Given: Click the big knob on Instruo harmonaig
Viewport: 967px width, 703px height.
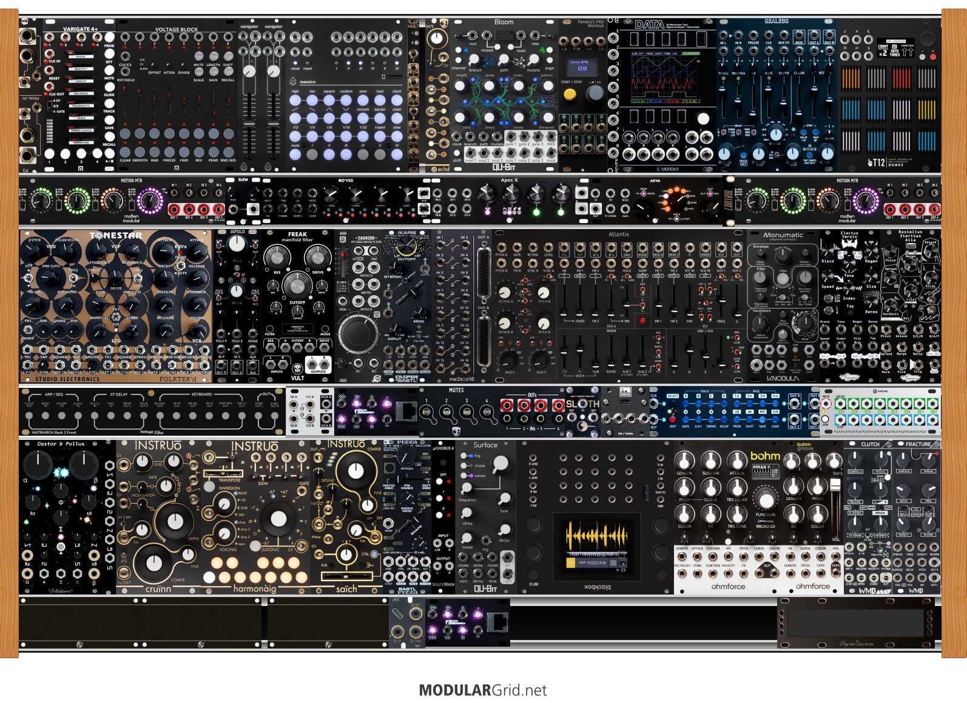Looking at the screenshot, I should coord(278,519).
